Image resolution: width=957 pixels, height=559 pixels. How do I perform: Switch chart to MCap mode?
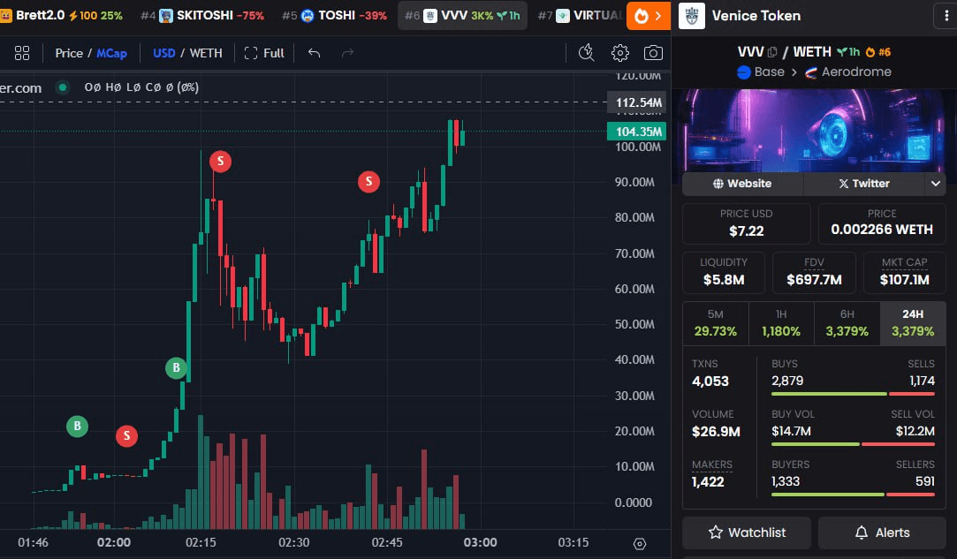click(111, 53)
